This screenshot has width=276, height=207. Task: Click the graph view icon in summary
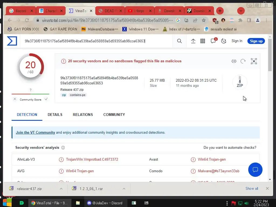pos(254,61)
